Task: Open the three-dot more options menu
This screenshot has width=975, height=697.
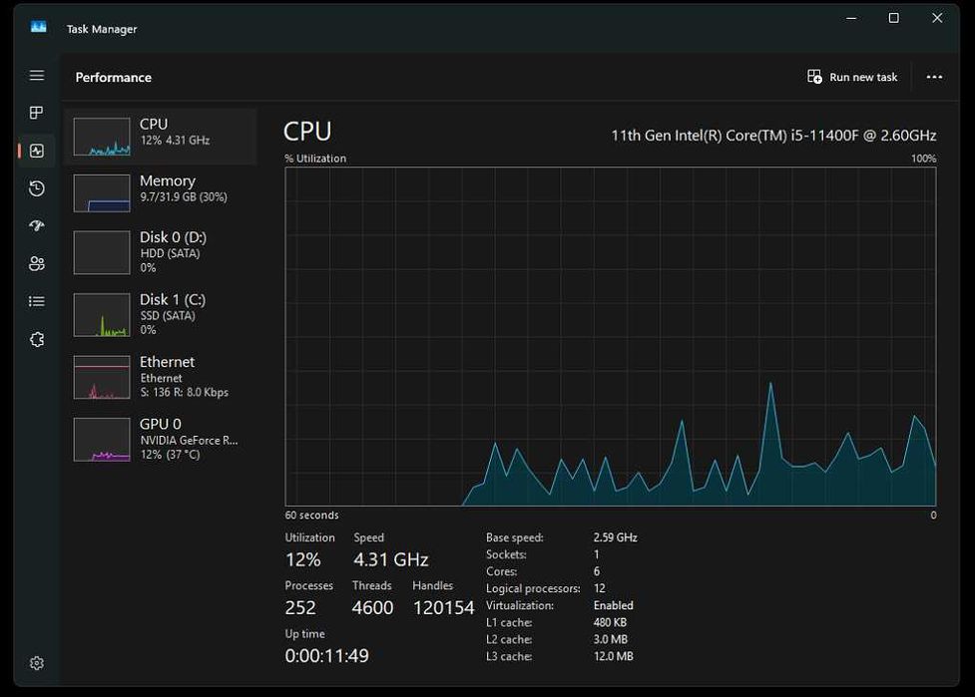Action: click(x=934, y=77)
